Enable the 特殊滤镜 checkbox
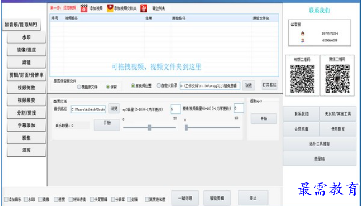Viewport: 363px width, 206px height. (70, 199)
